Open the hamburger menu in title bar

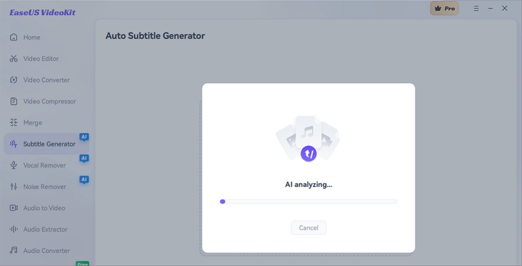477,8
